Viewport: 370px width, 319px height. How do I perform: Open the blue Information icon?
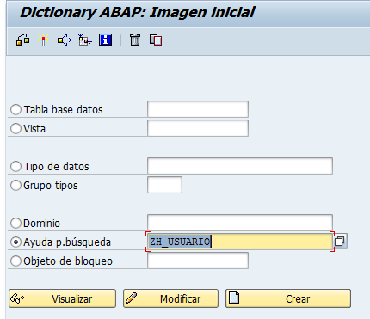pos(105,40)
